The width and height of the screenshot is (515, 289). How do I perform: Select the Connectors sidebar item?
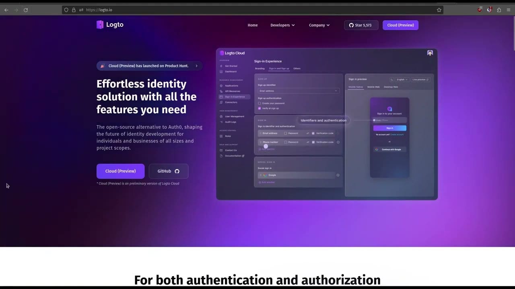[x=231, y=102]
